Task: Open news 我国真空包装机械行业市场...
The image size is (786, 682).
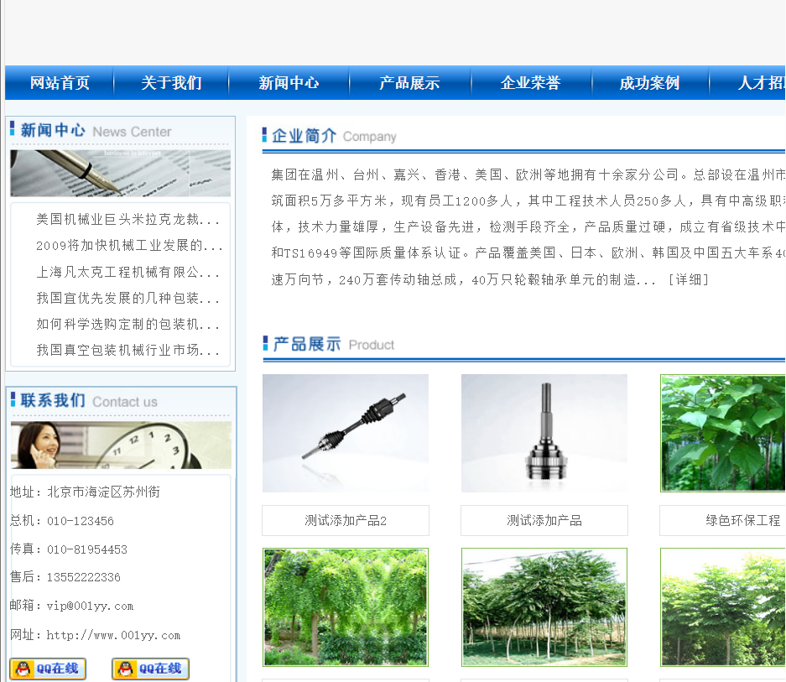Action: (x=128, y=351)
